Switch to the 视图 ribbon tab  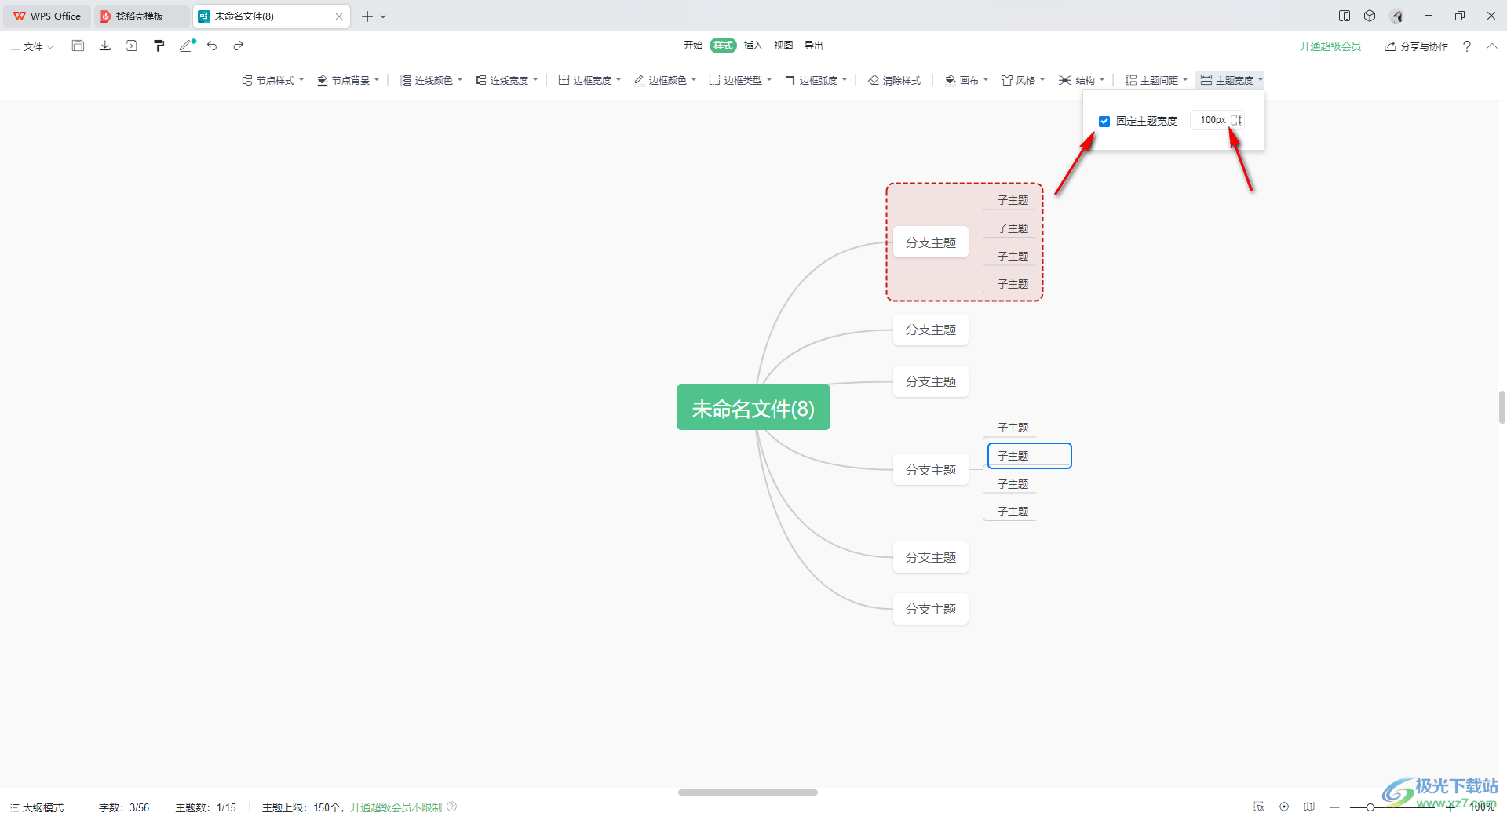tap(783, 46)
